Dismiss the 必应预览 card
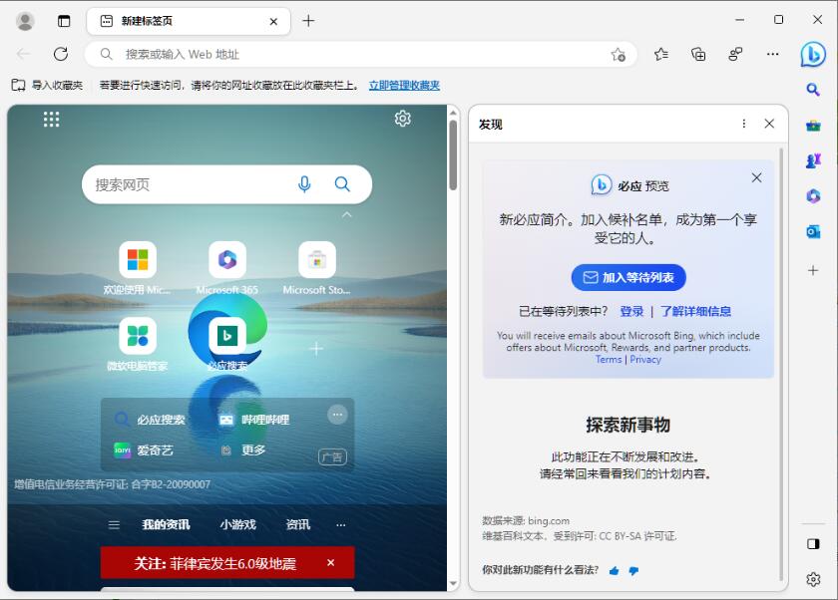Viewport: 838px width, 600px height. point(756,177)
